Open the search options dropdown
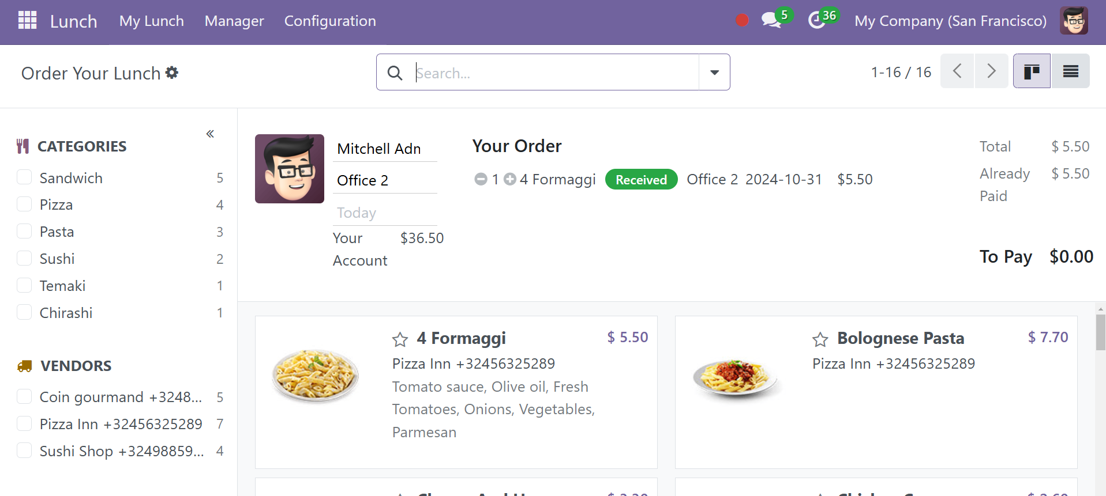The image size is (1106, 496). pos(714,73)
